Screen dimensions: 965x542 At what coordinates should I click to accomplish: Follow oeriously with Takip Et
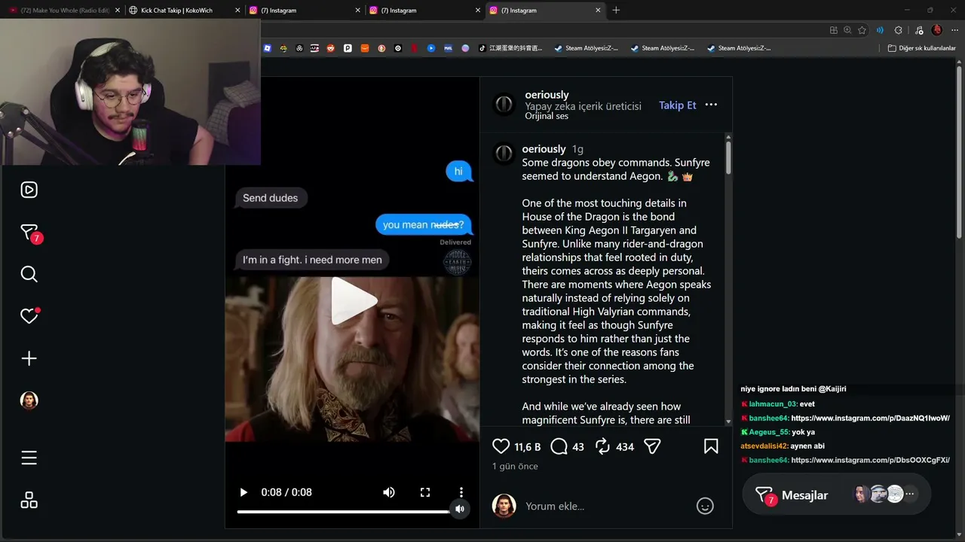678,105
